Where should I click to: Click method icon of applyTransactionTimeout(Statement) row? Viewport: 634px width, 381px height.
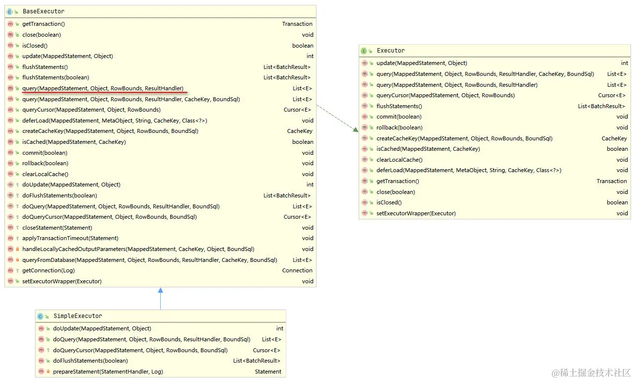tap(10, 238)
